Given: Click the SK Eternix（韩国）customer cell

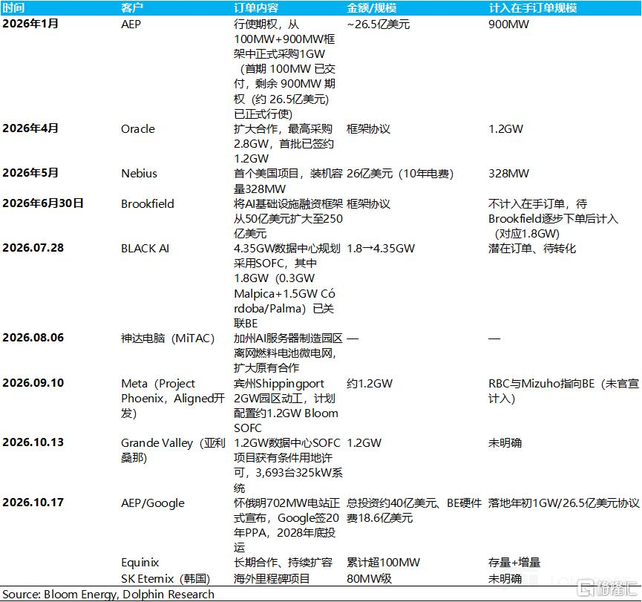Looking at the screenshot, I should click(166, 579).
